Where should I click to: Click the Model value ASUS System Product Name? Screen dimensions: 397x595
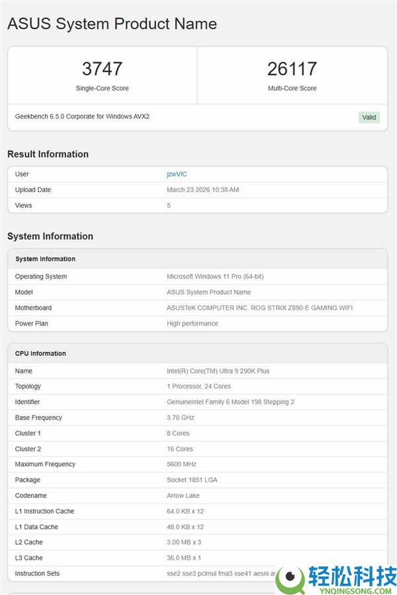coord(208,292)
